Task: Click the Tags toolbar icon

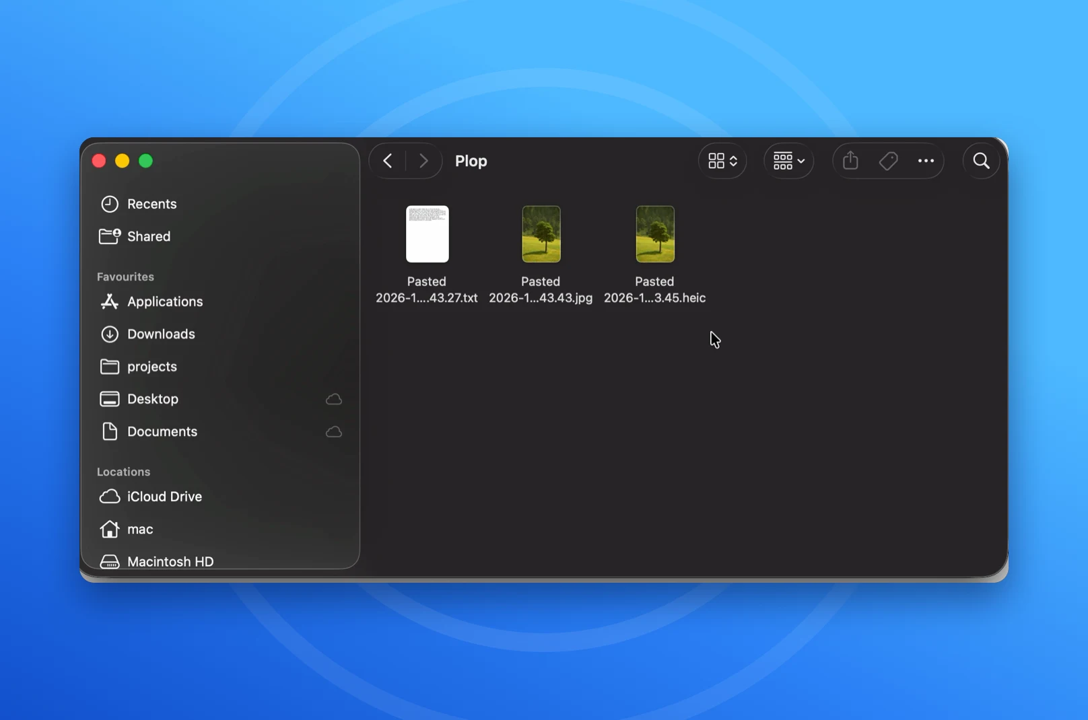Action: click(888, 161)
